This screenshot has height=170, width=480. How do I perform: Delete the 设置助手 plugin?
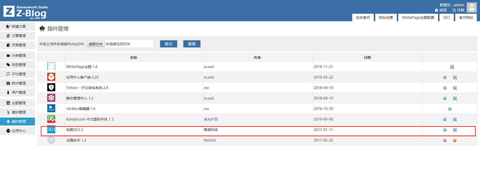(x=455, y=140)
